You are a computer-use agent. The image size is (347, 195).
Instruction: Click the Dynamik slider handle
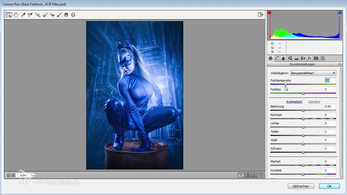coord(303,174)
